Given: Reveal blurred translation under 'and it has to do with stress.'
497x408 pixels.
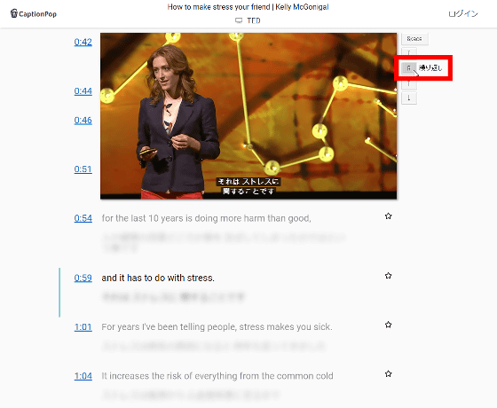Looking at the screenshot, I should 173,297.
